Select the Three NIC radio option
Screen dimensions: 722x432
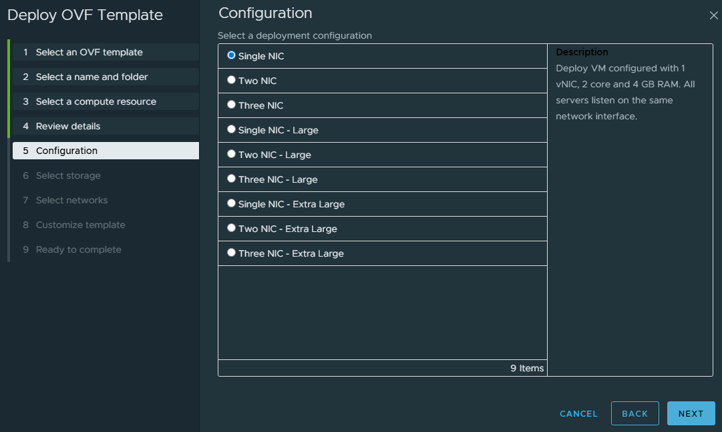click(x=232, y=105)
